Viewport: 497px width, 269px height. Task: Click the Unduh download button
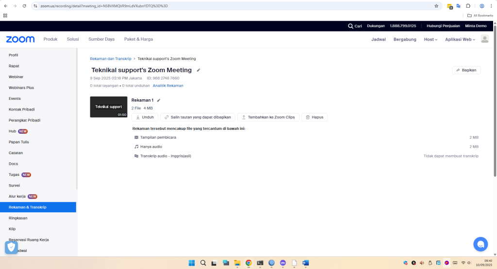pos(145,117)
